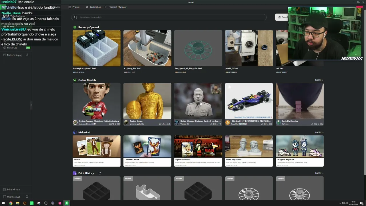The width and height of the screenshot is (366, 206).
Task: Open Google Chrome from the taskbar
Action: 11,203
